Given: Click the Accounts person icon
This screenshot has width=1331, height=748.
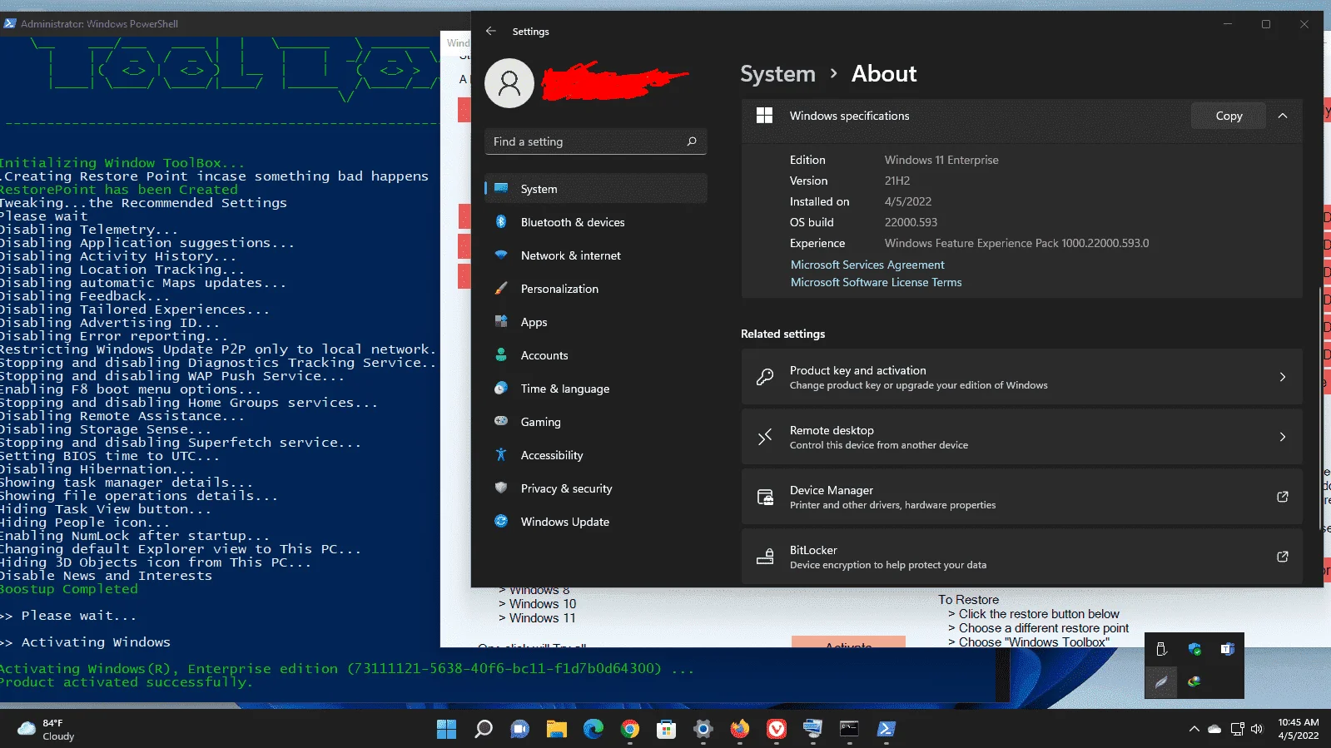Looking at the screenshot, I should pos(501,354).
